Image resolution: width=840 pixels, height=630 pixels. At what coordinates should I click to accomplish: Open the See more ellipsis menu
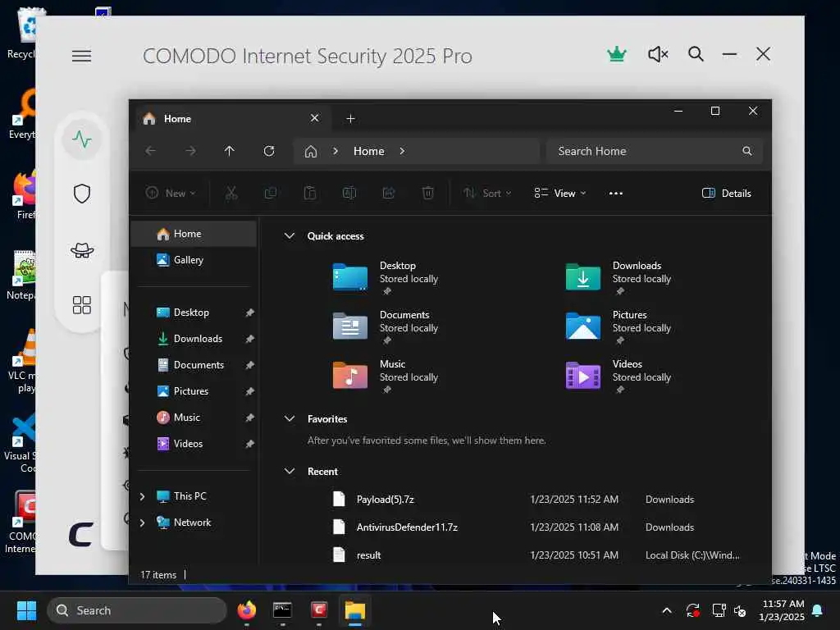(x=615, y=194)
